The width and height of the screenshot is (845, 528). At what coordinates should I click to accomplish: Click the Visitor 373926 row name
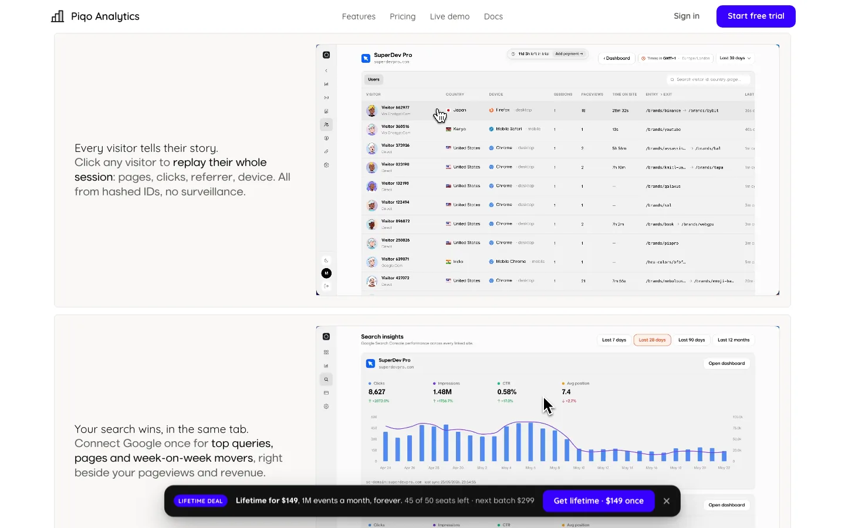(396, 145)
